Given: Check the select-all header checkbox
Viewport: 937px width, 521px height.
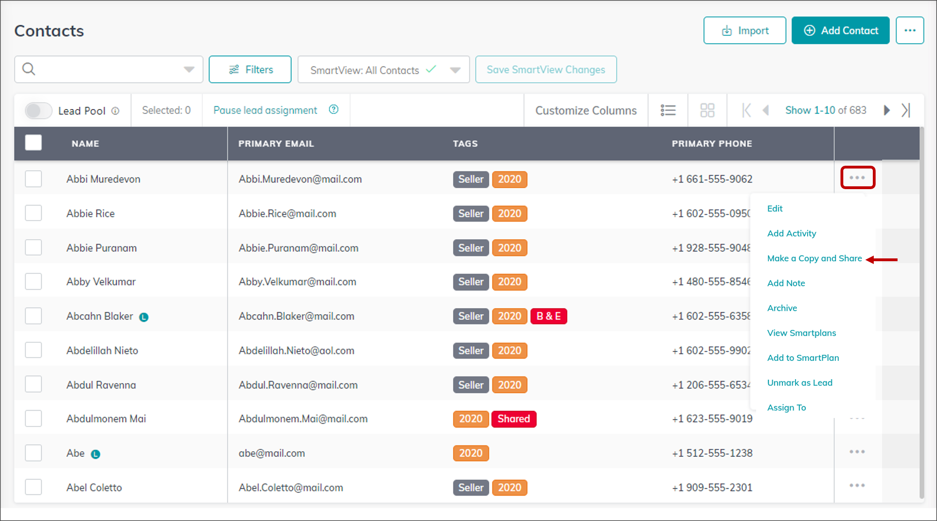Looking at the screenshot, I should coord(33,143).
